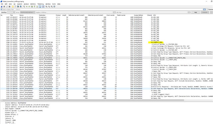Open the View menu
The height and width of the screenshot is (124, 213).
pyautogui.click(x=10, y=4)
